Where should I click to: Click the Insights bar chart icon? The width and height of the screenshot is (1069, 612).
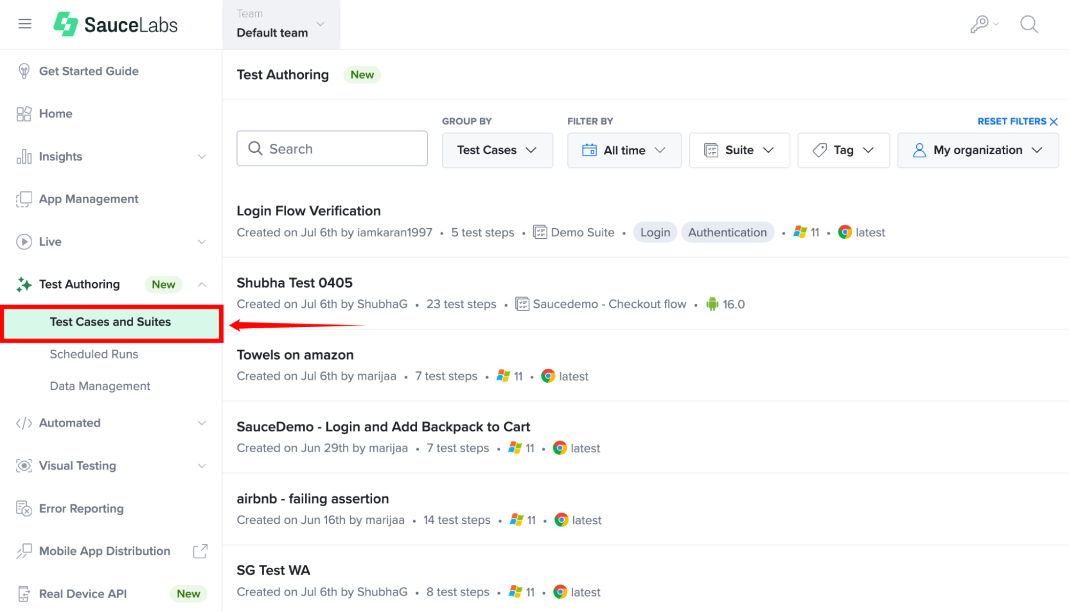pyautogui.click(x=24, y=157)
